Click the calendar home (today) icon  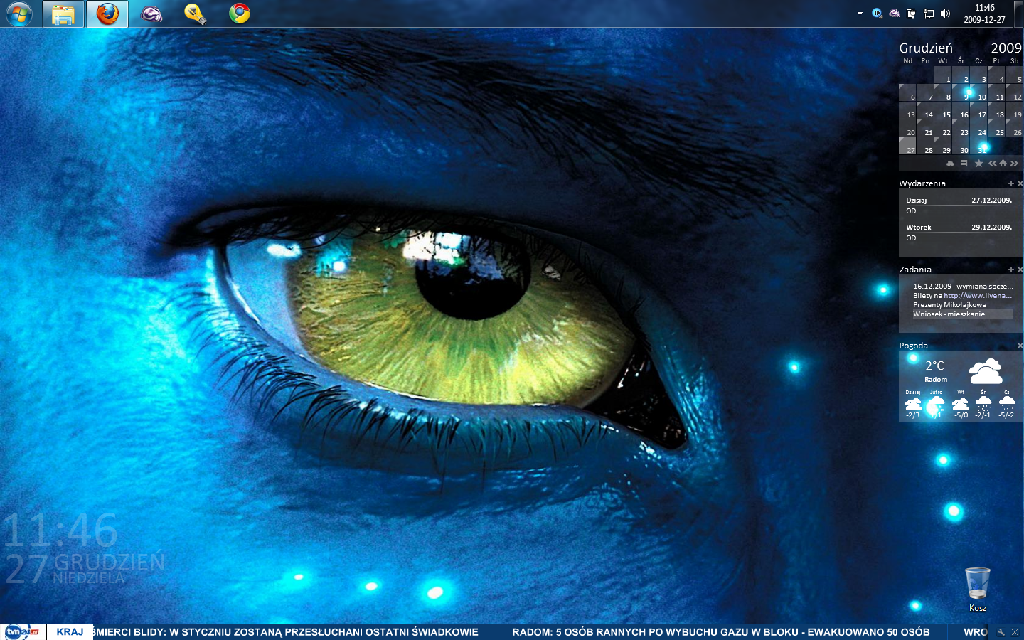tap(1003, 163)
